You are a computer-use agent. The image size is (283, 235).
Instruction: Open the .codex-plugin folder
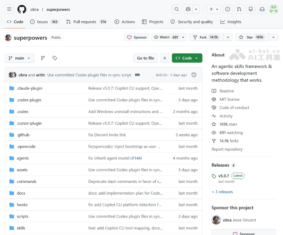click(x=29, y=100)
